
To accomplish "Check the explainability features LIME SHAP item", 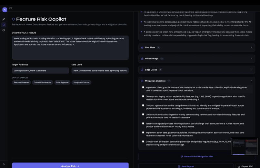I will [143, 96].
